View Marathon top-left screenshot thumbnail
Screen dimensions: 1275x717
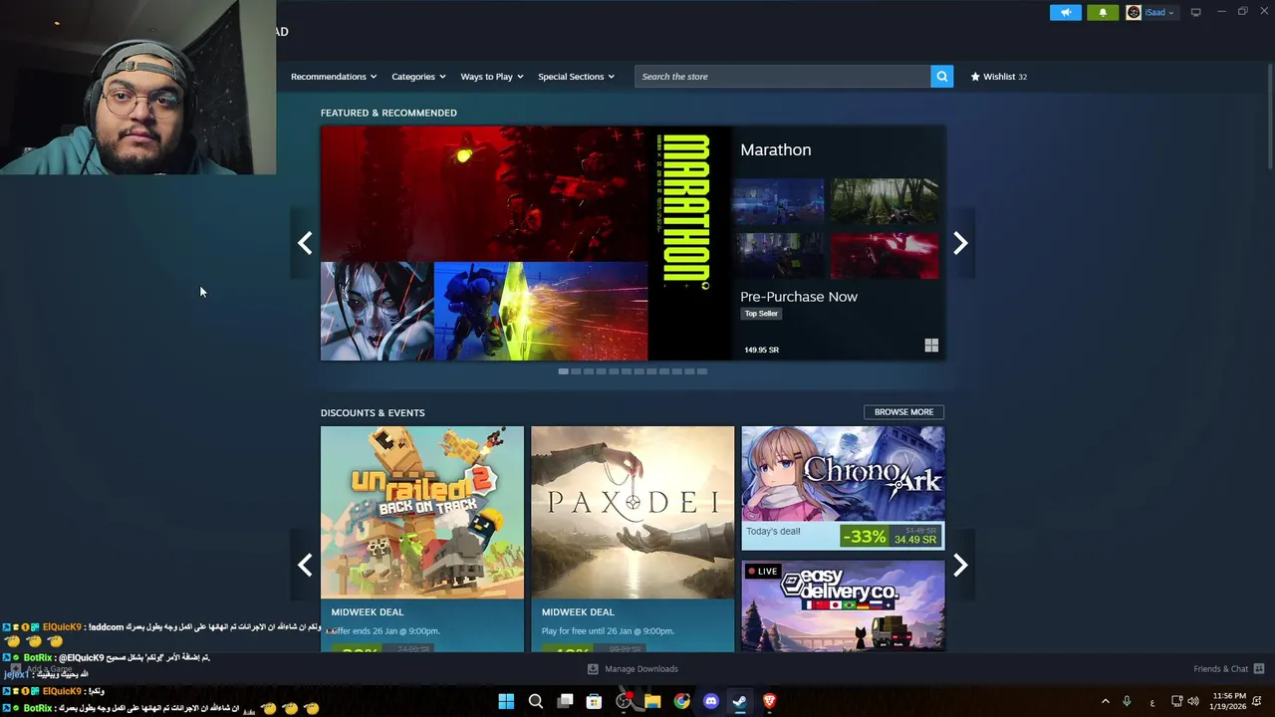[x=778, y=203]
